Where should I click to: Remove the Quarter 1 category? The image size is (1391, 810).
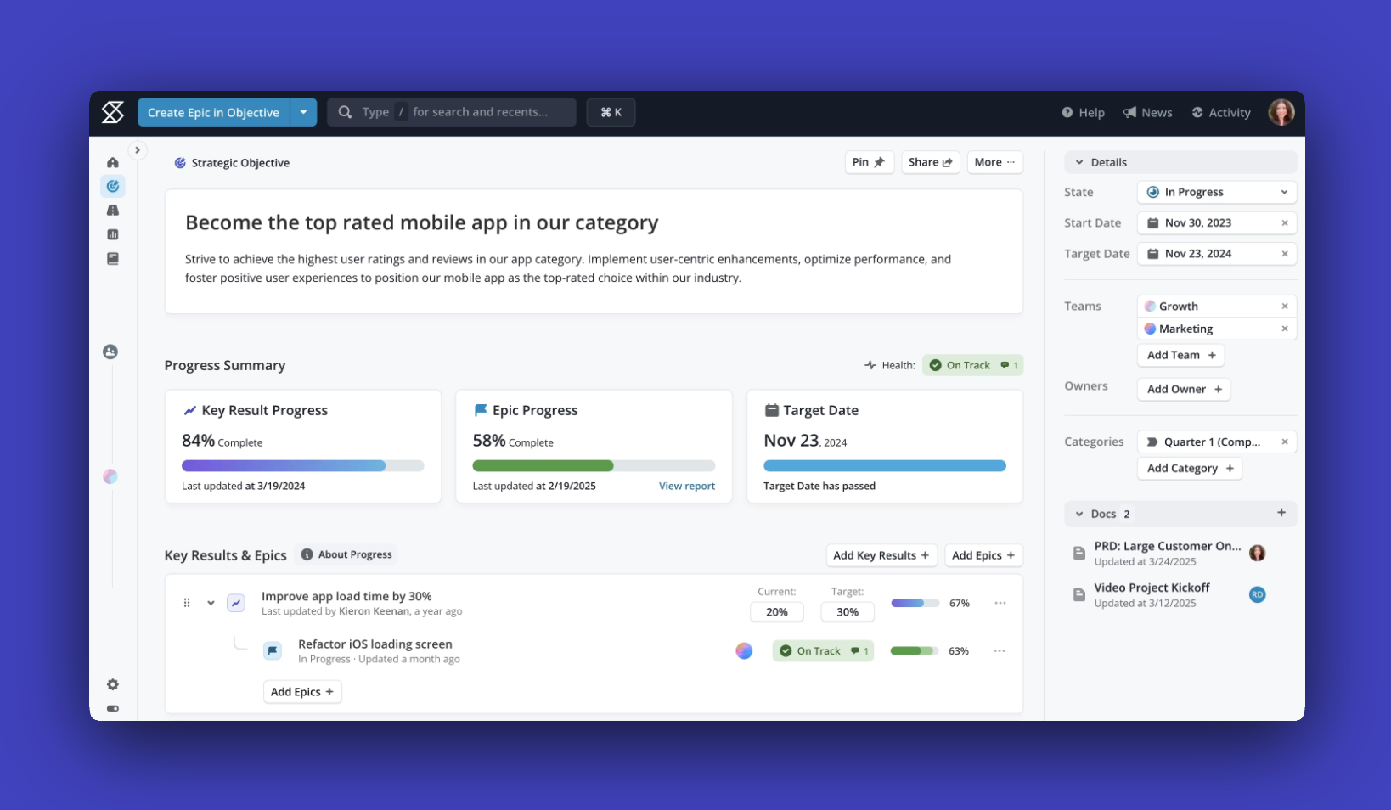[x=1284, y=442]
